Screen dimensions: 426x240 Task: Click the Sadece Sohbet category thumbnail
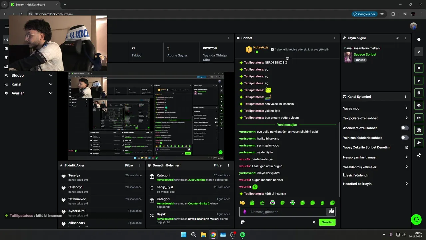(x=348, y=57)
